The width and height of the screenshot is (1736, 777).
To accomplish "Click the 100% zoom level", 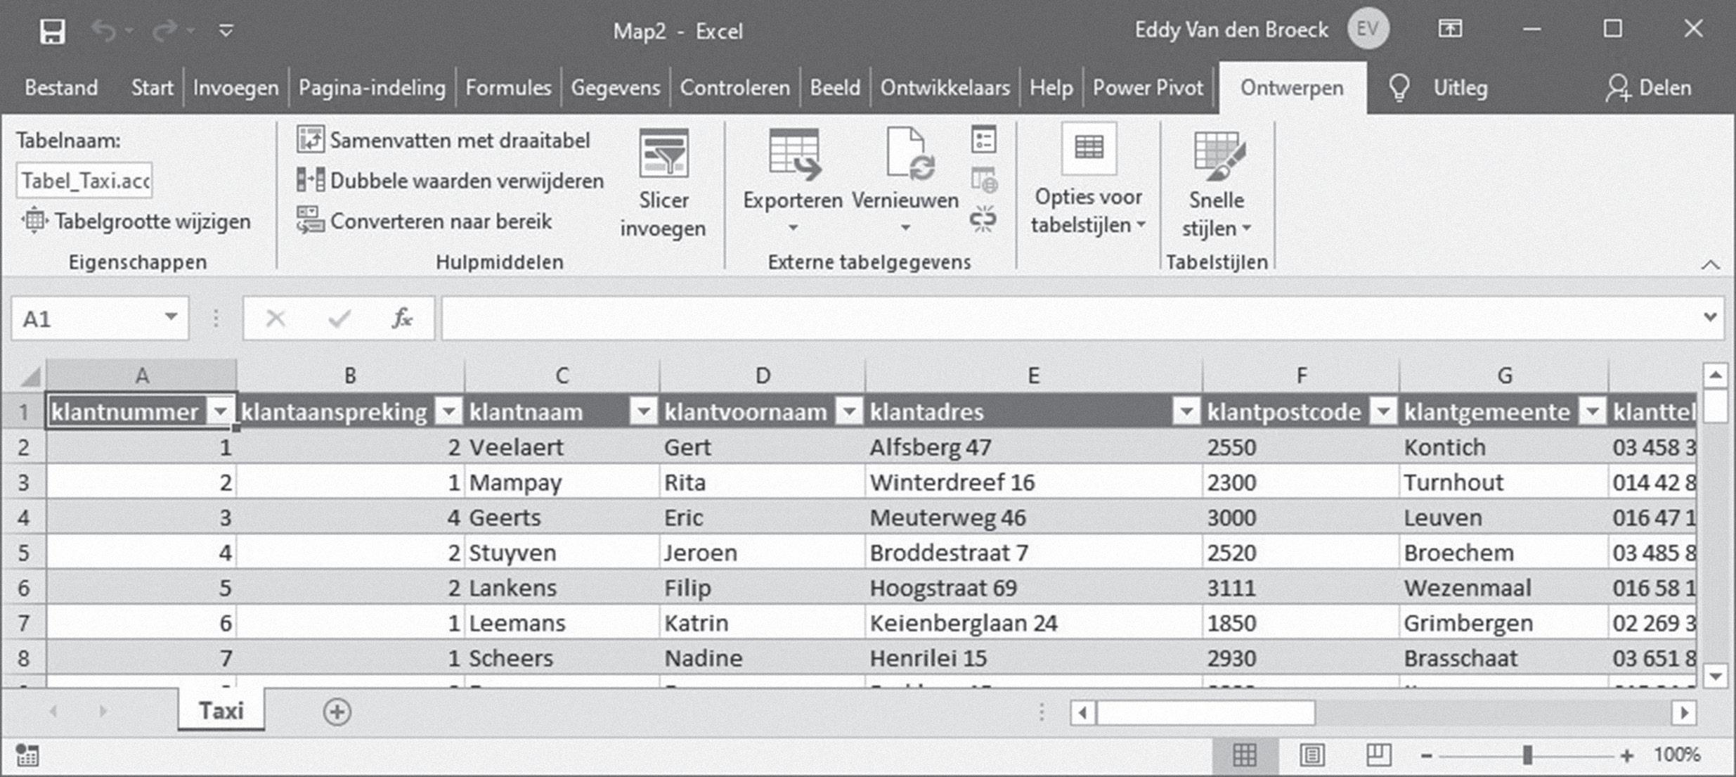I will 1677,756.
